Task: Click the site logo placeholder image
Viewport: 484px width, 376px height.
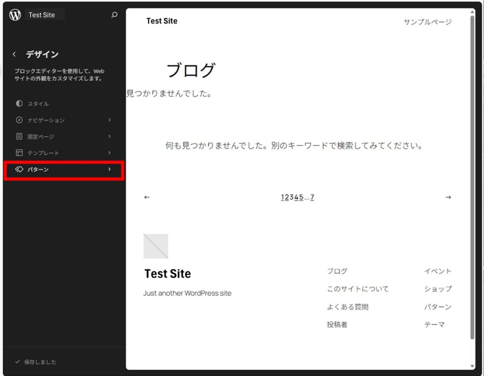Action: 156,246
